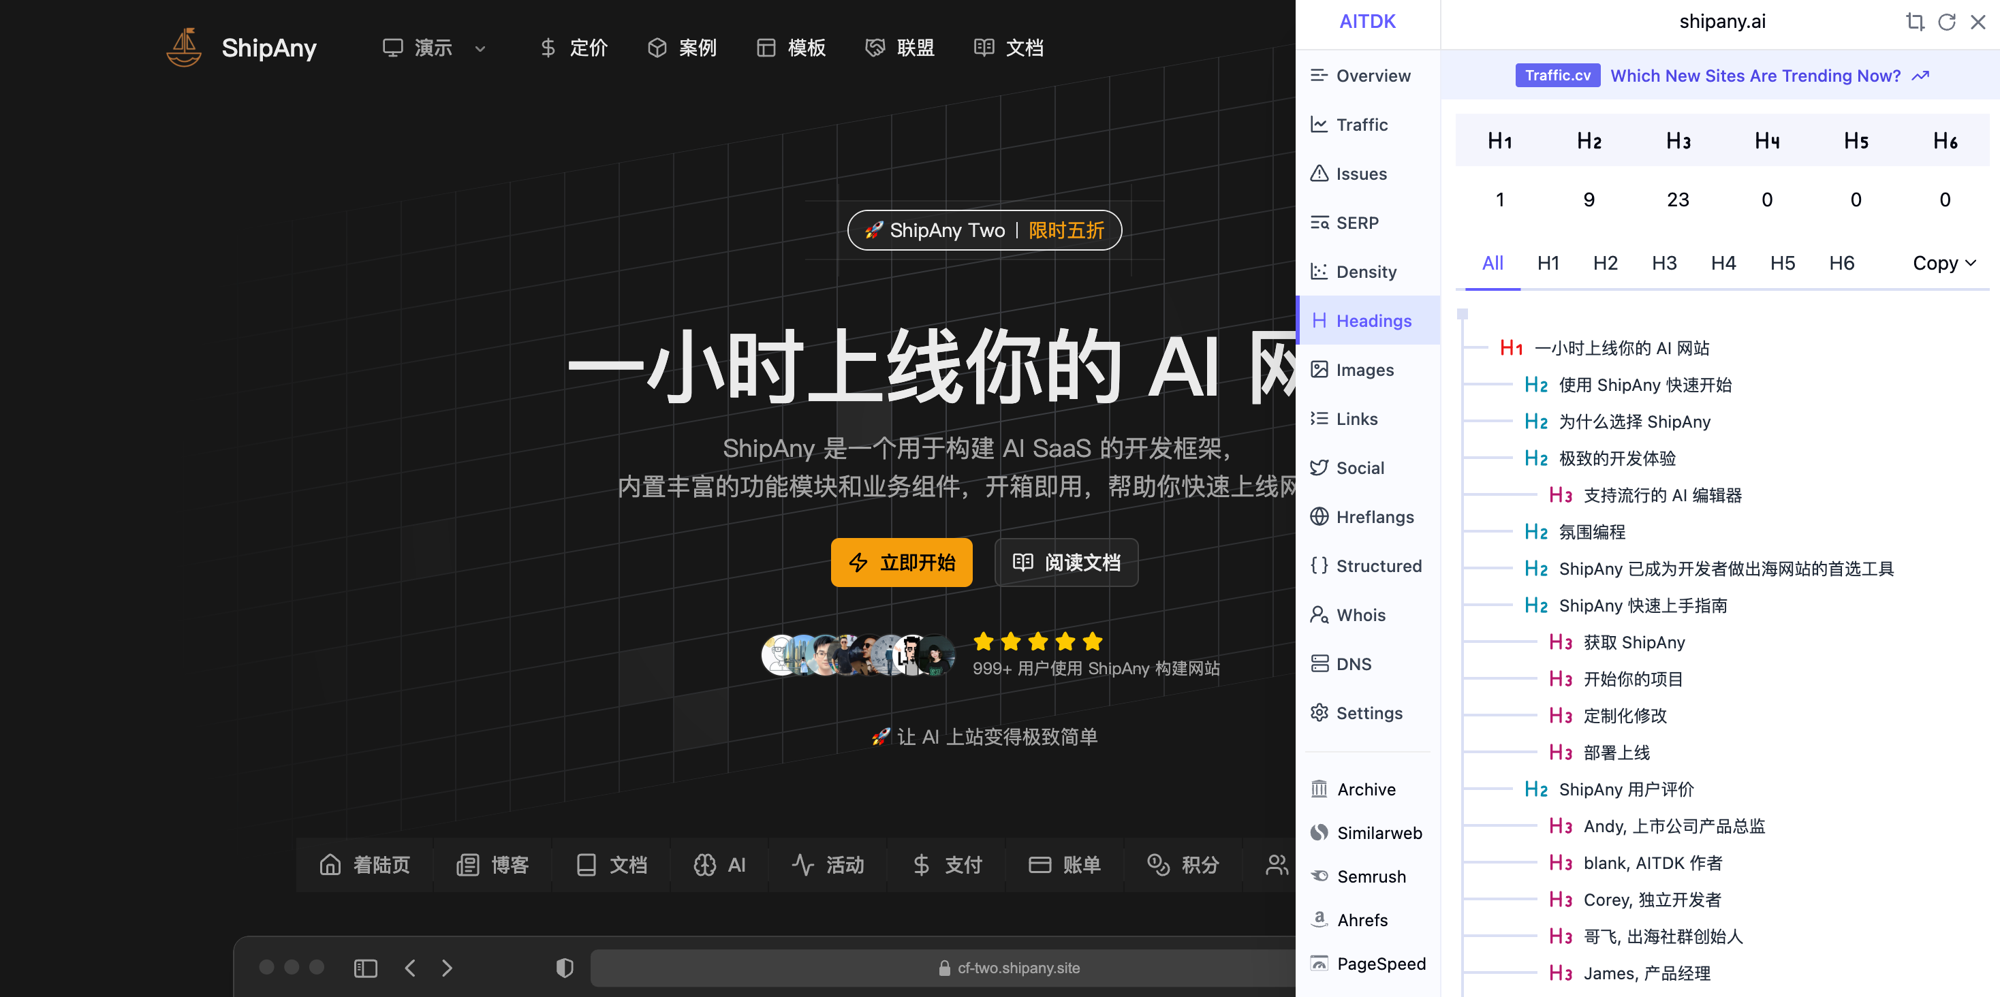Open the Density section in sidebar
Screen dimensions: 2000x997
[x=1365, y=271]
